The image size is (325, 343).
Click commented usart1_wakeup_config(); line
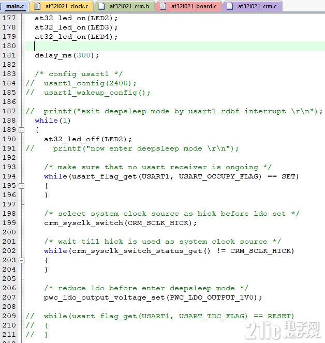(x=88, y=93)
